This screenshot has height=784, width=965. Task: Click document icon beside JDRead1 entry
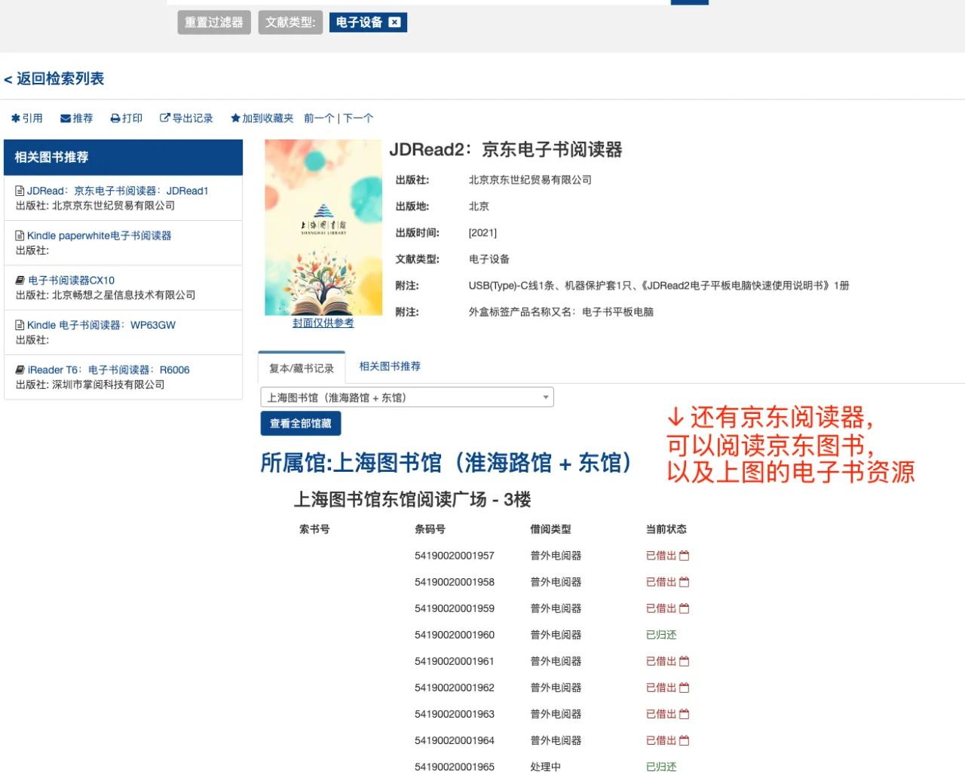coord(20,191)
